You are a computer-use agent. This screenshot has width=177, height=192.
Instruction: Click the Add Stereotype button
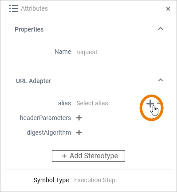[88, 156]
